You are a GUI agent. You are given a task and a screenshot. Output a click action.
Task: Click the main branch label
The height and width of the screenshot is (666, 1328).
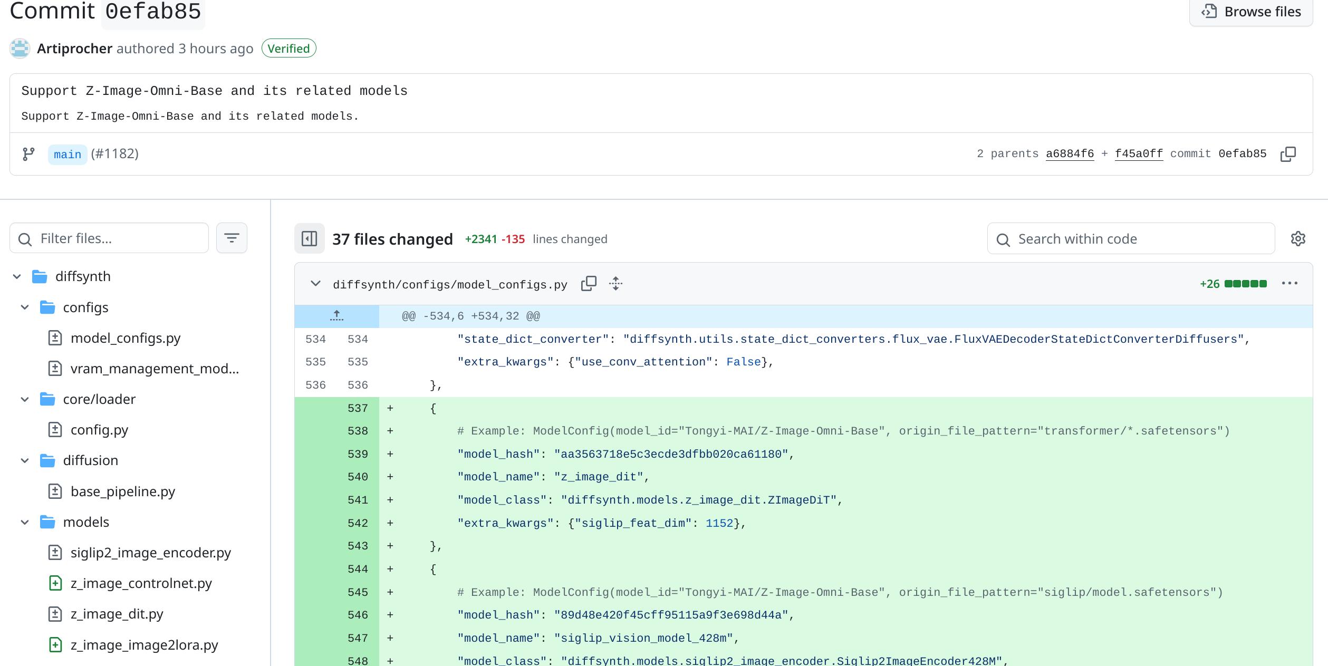[x=68, y=155]
